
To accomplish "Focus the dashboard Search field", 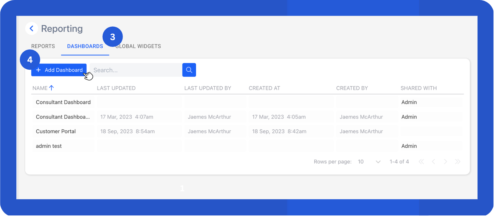I will pyautogui.click(x=136, y=70).
